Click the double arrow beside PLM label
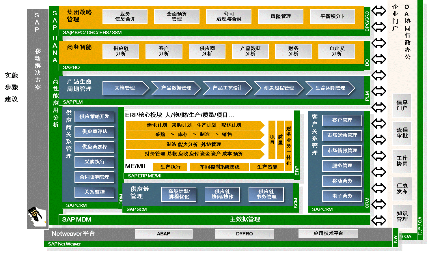Image resolution: width=429 pixels, height=253 pixels. [379, 91]
